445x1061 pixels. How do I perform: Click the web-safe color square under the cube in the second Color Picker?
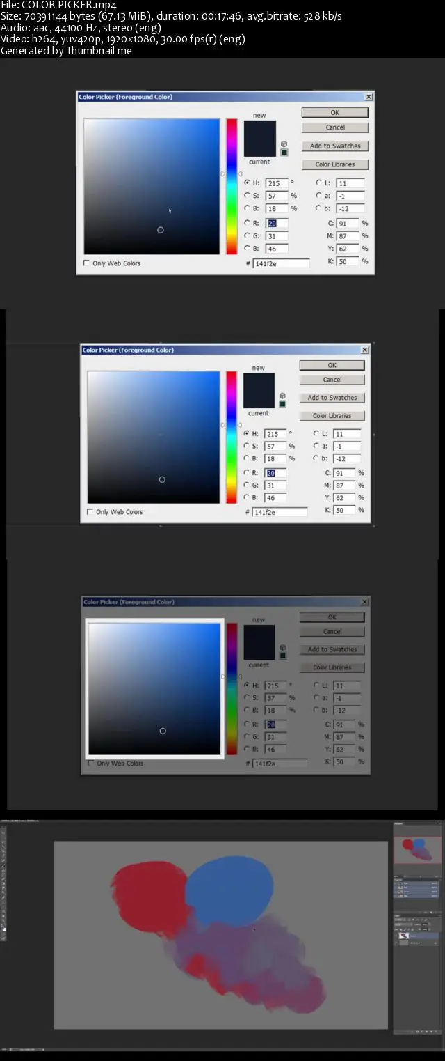click(283, 404)
